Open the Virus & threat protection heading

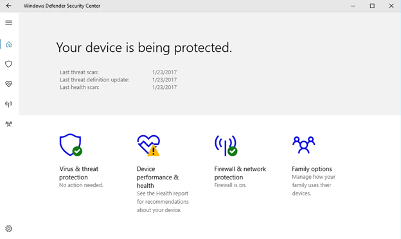(79, 173)
